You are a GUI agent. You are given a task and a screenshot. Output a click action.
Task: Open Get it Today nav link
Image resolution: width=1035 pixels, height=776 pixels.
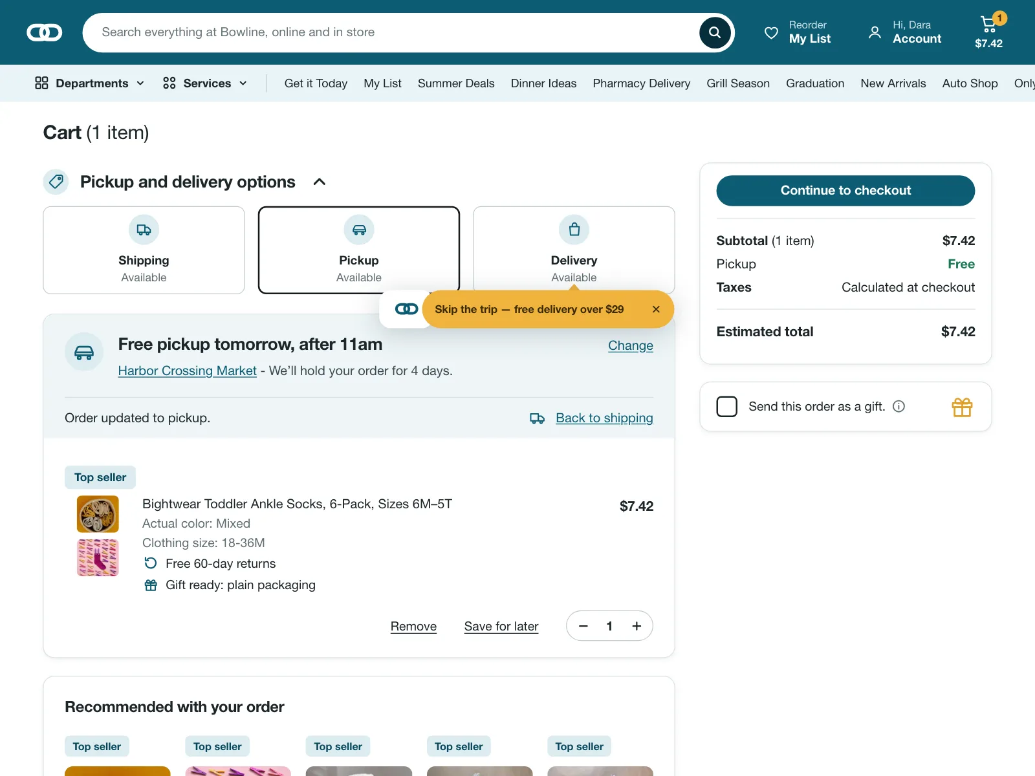tap(316, 83)
